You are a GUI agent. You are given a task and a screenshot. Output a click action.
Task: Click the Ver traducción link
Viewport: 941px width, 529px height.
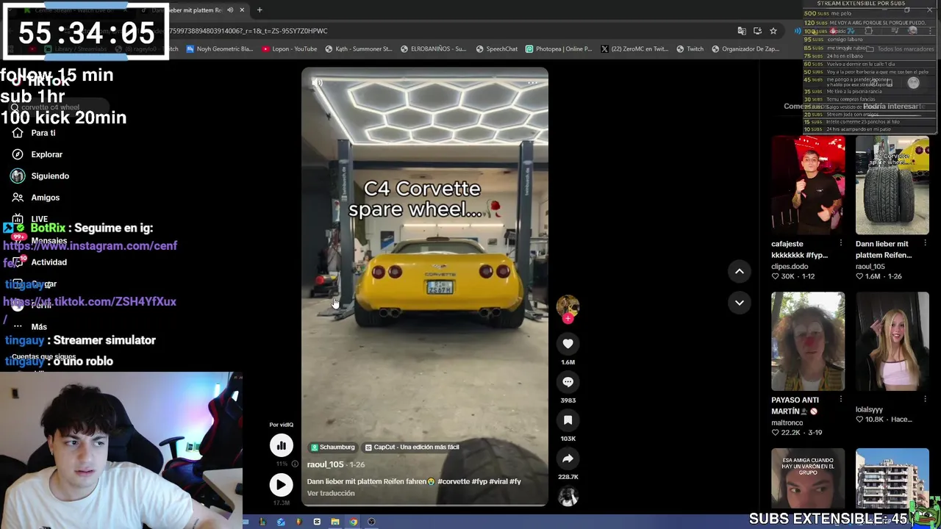331,493
